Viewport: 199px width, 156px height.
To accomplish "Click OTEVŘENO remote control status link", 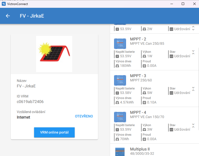I will click(84, 116).
